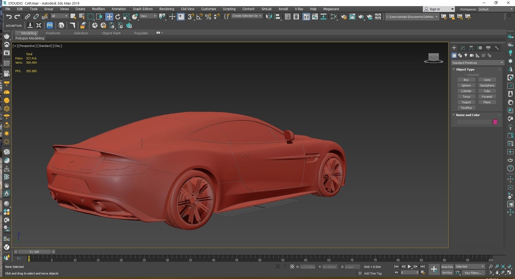The width and height of the screenshot is (515, 279).
Task: Toggle Absolute/Offset transform type-in mode
Action: (292, 266)
